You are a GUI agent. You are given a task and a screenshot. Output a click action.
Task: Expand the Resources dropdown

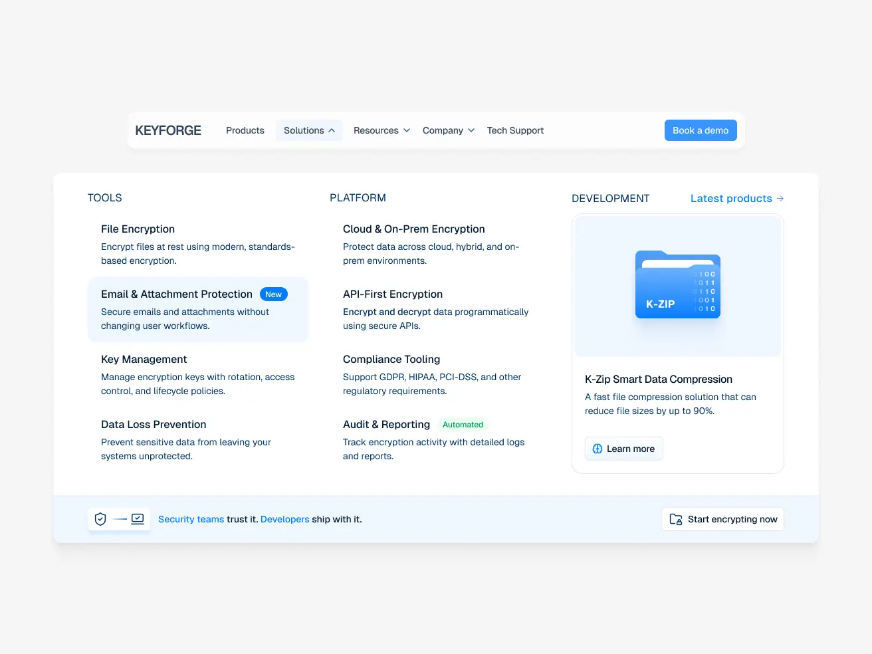pyautogui.click(x=381, y=130)
